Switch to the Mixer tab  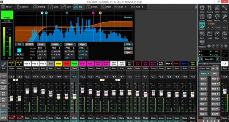pyautogui.click(x=7, y=7)
